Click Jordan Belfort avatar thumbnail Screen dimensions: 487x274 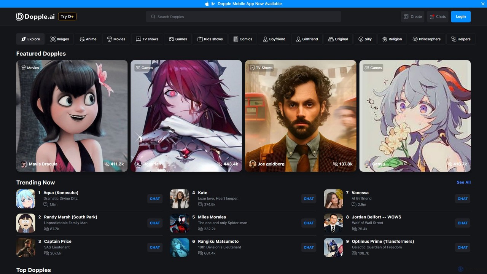[x=333, y=223]
